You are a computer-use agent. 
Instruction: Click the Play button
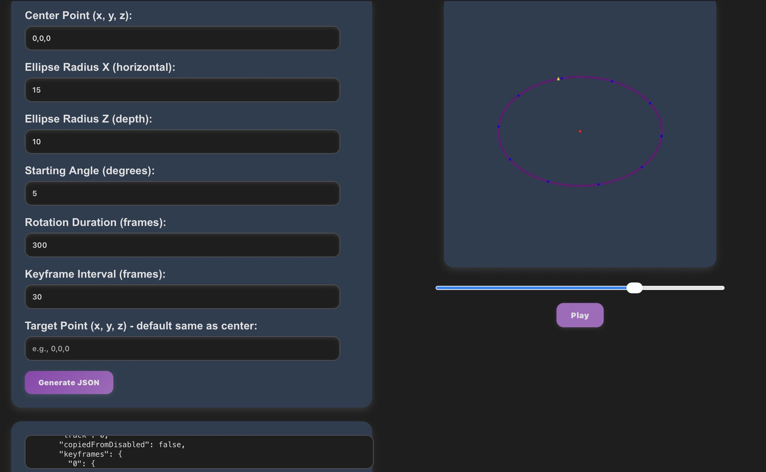point(580,315)
